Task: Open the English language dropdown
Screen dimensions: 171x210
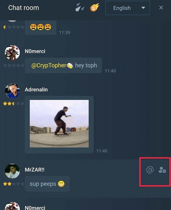Action: [x=128, y=8]
